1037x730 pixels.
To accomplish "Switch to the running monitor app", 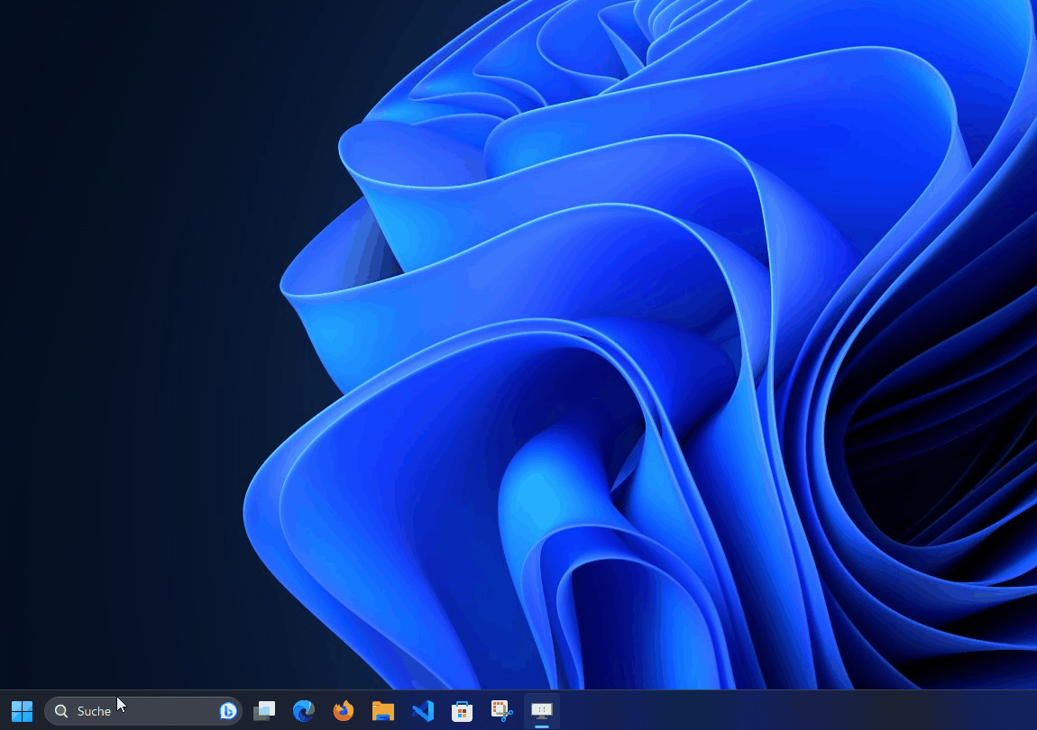I will [x=542, y=711].
